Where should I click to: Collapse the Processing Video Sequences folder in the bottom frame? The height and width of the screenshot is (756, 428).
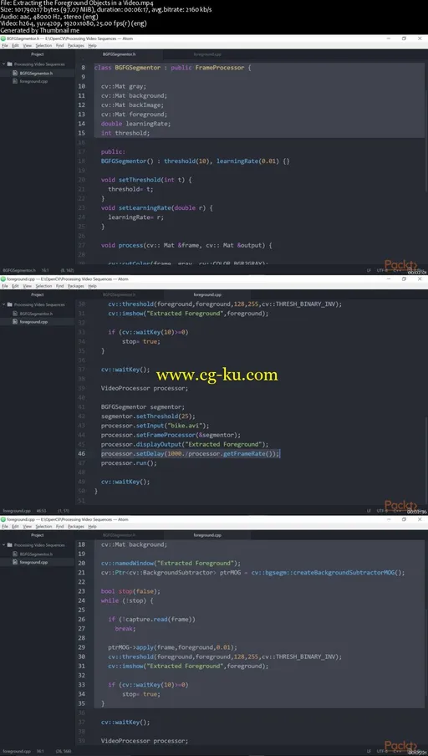tap(4, 545)
